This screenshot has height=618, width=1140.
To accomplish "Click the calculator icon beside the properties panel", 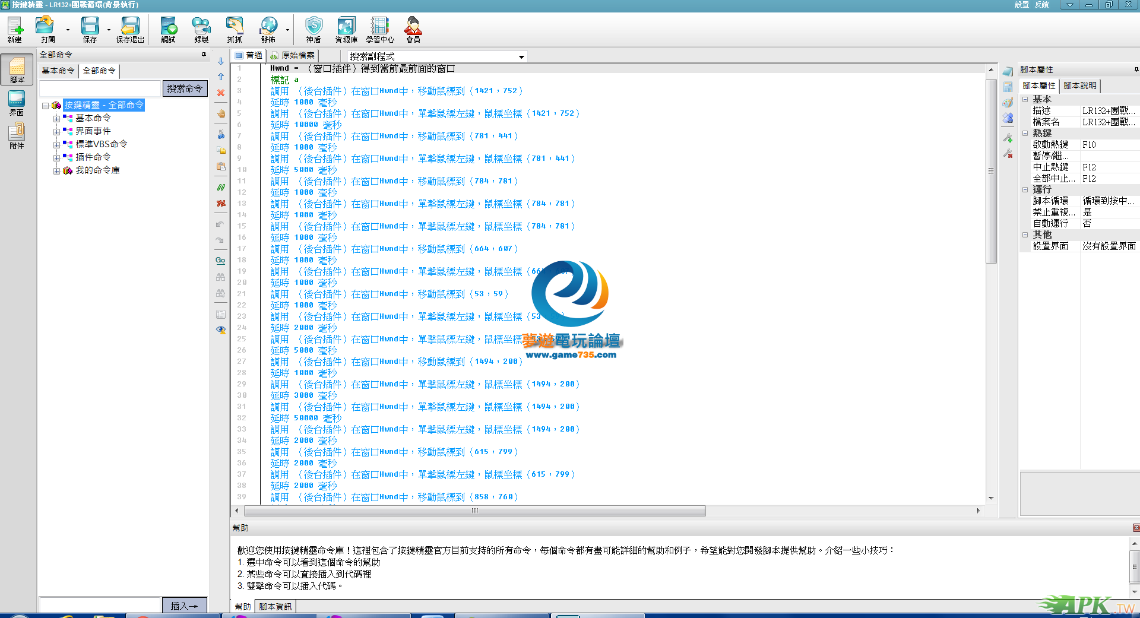I will (1008, 87).
